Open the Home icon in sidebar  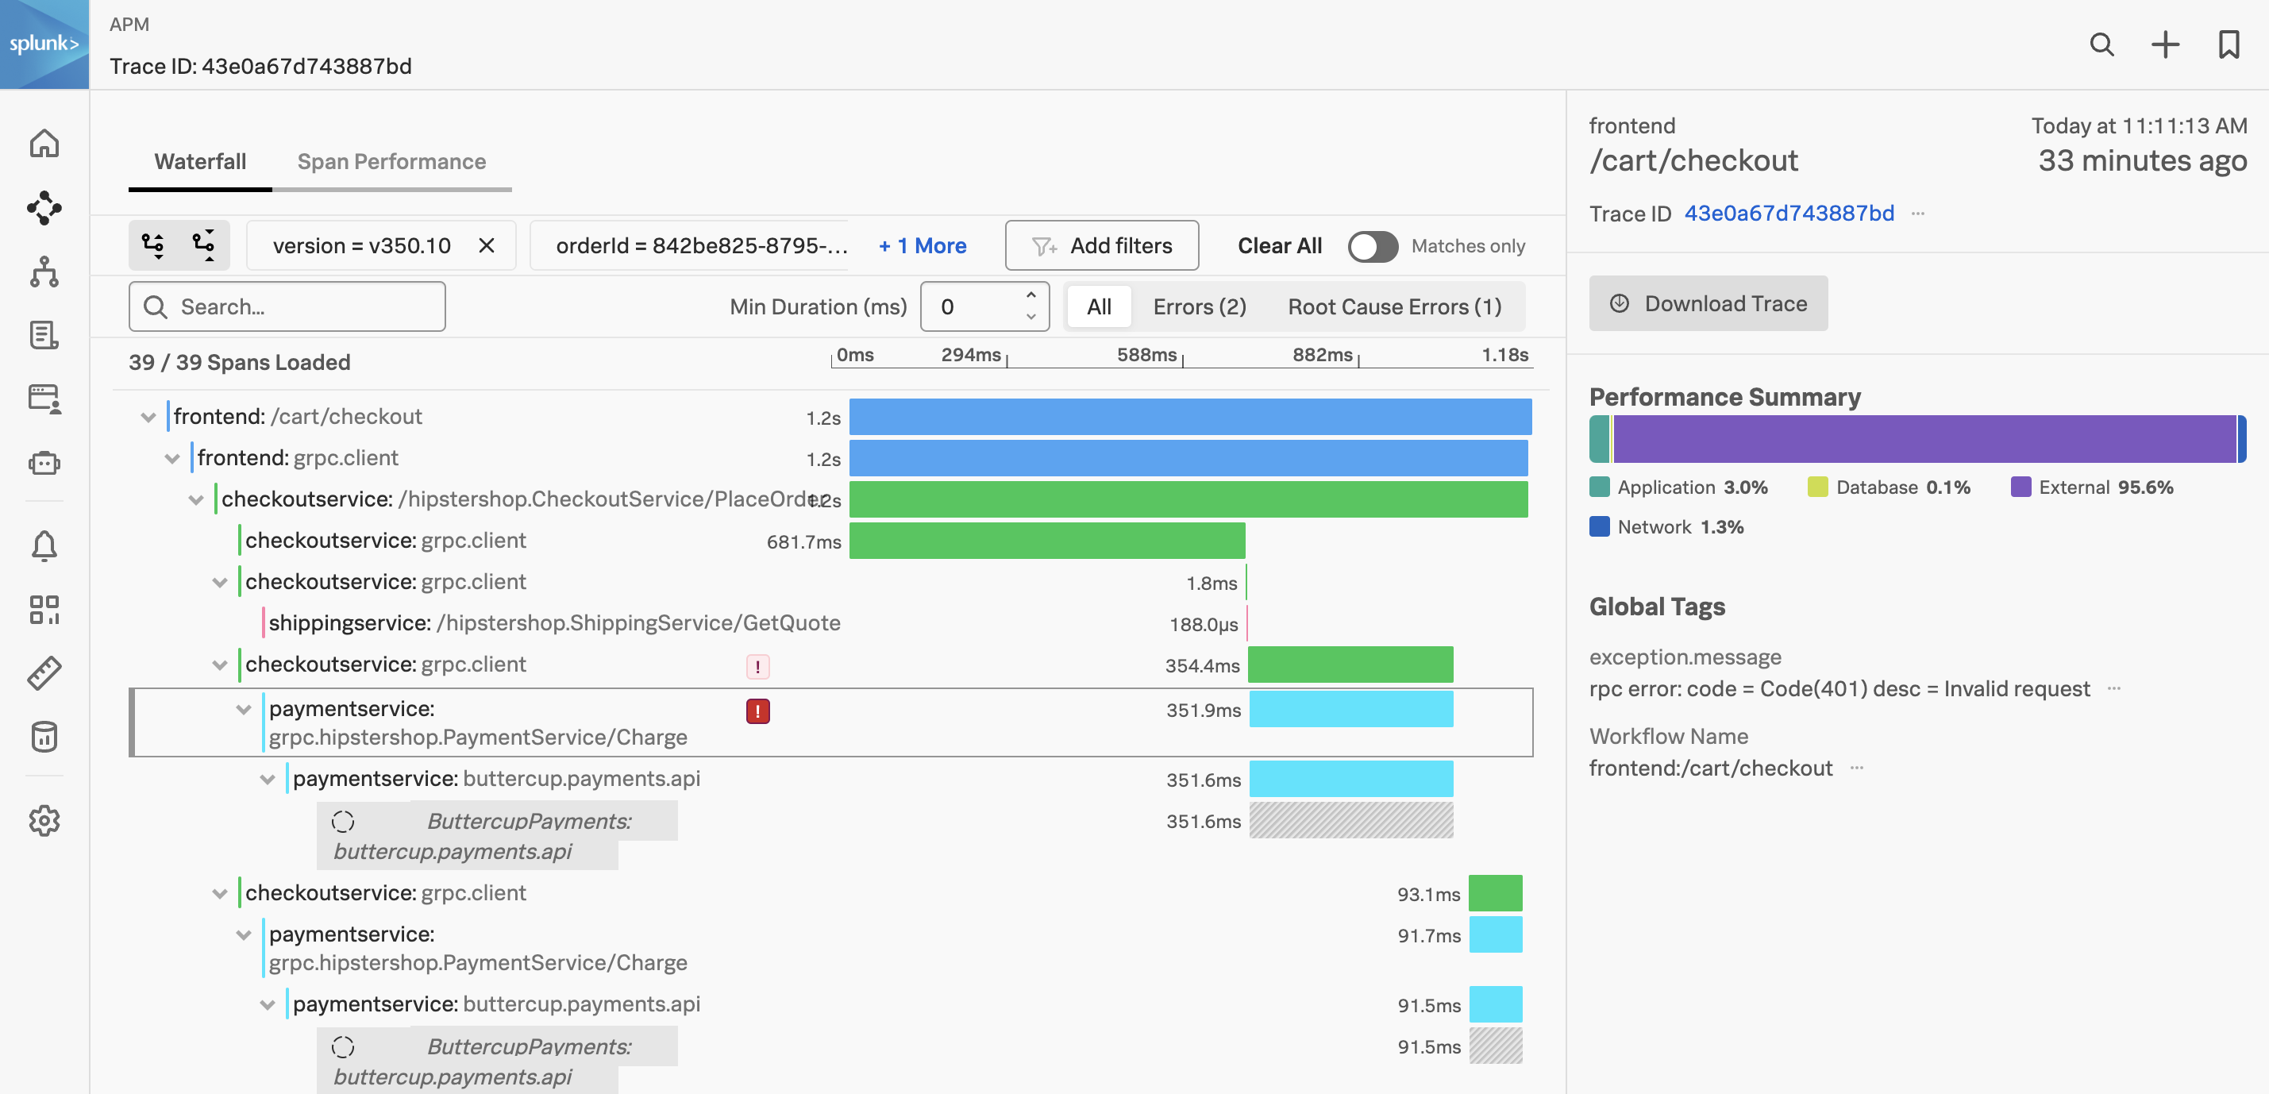coord(44,144)
